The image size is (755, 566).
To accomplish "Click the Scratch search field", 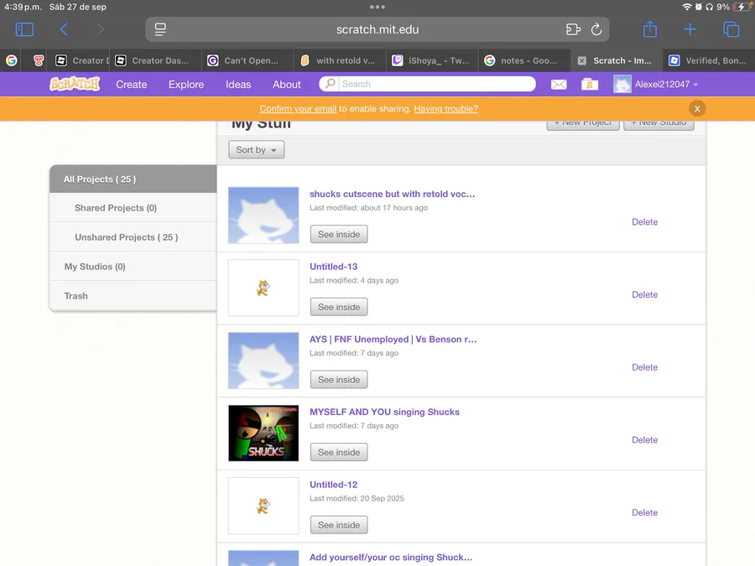I will click(428, 84).
